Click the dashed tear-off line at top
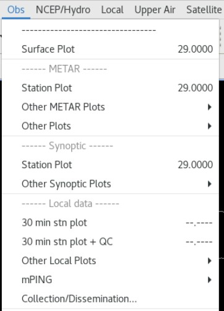The width and height of the screenshot is (224, 311). click(x=88, y=30)
